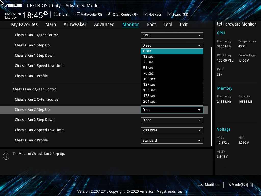Choose 0 sec from the open list
This screenshot has height=196, width=261.
click(172, 51)
